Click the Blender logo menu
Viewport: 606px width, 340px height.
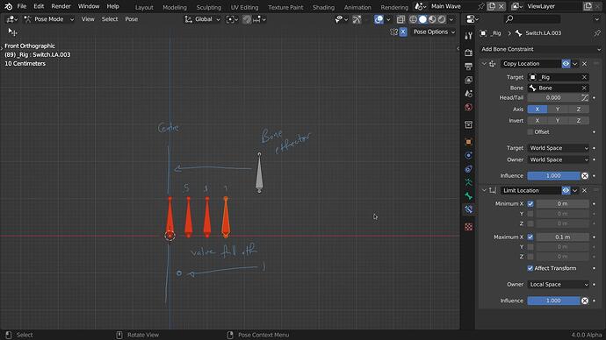click(8, 6)
